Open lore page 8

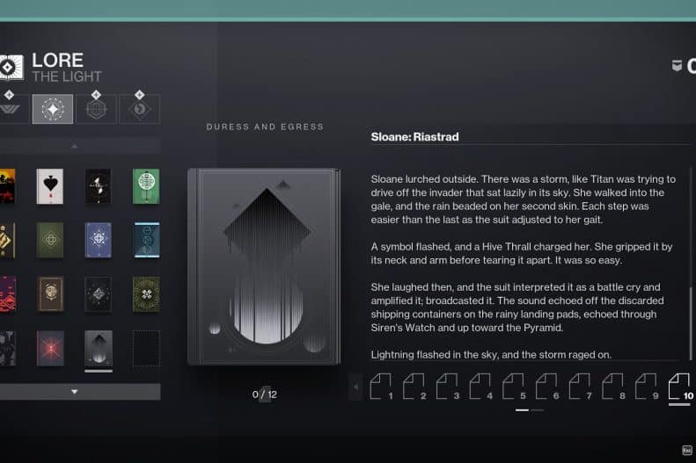pos(613,387)
